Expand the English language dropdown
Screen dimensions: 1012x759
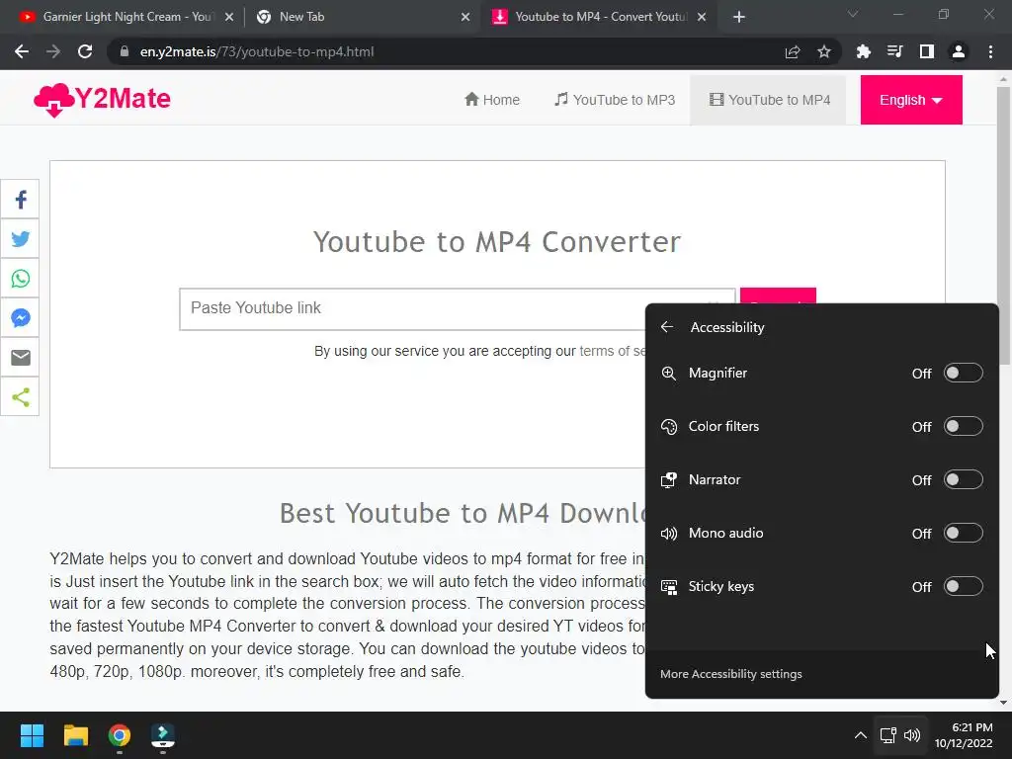910,100
